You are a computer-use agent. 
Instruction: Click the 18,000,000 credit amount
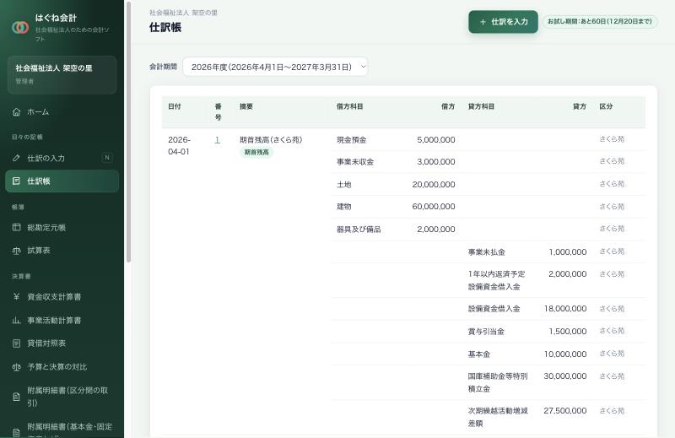coord(565,309)
